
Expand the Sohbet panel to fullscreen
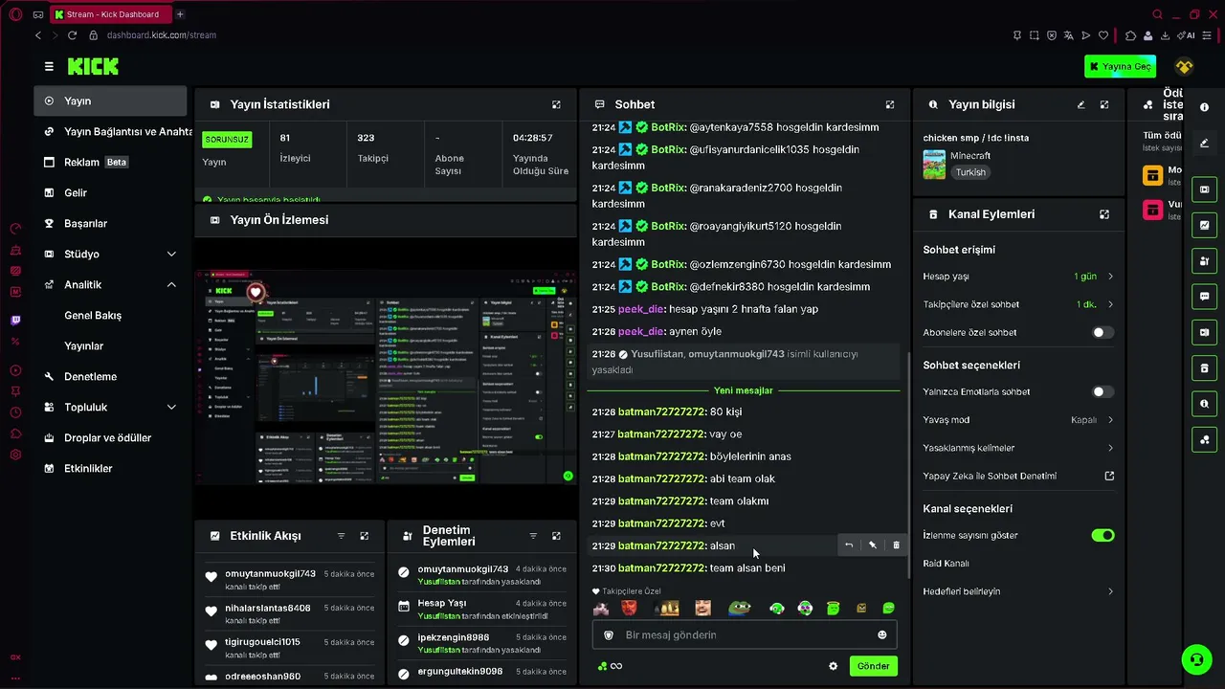click(890, 104)
